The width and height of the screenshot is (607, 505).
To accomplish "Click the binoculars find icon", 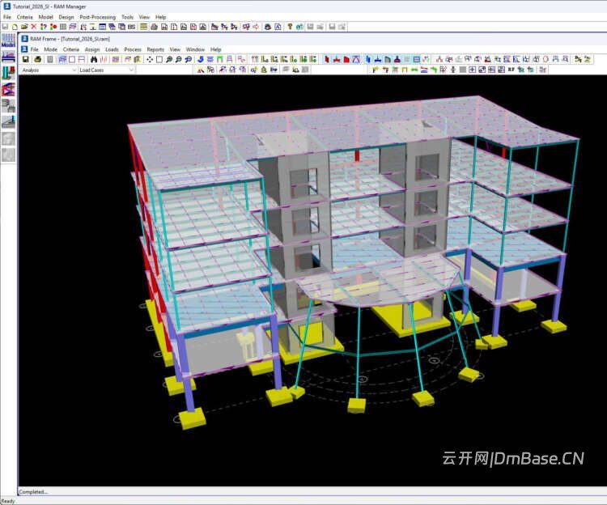I will click(94, 59).
